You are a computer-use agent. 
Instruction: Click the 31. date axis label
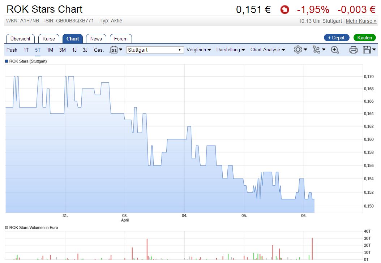(65, 216)
